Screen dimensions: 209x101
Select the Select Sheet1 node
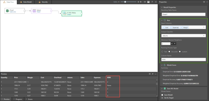(41, 11)
